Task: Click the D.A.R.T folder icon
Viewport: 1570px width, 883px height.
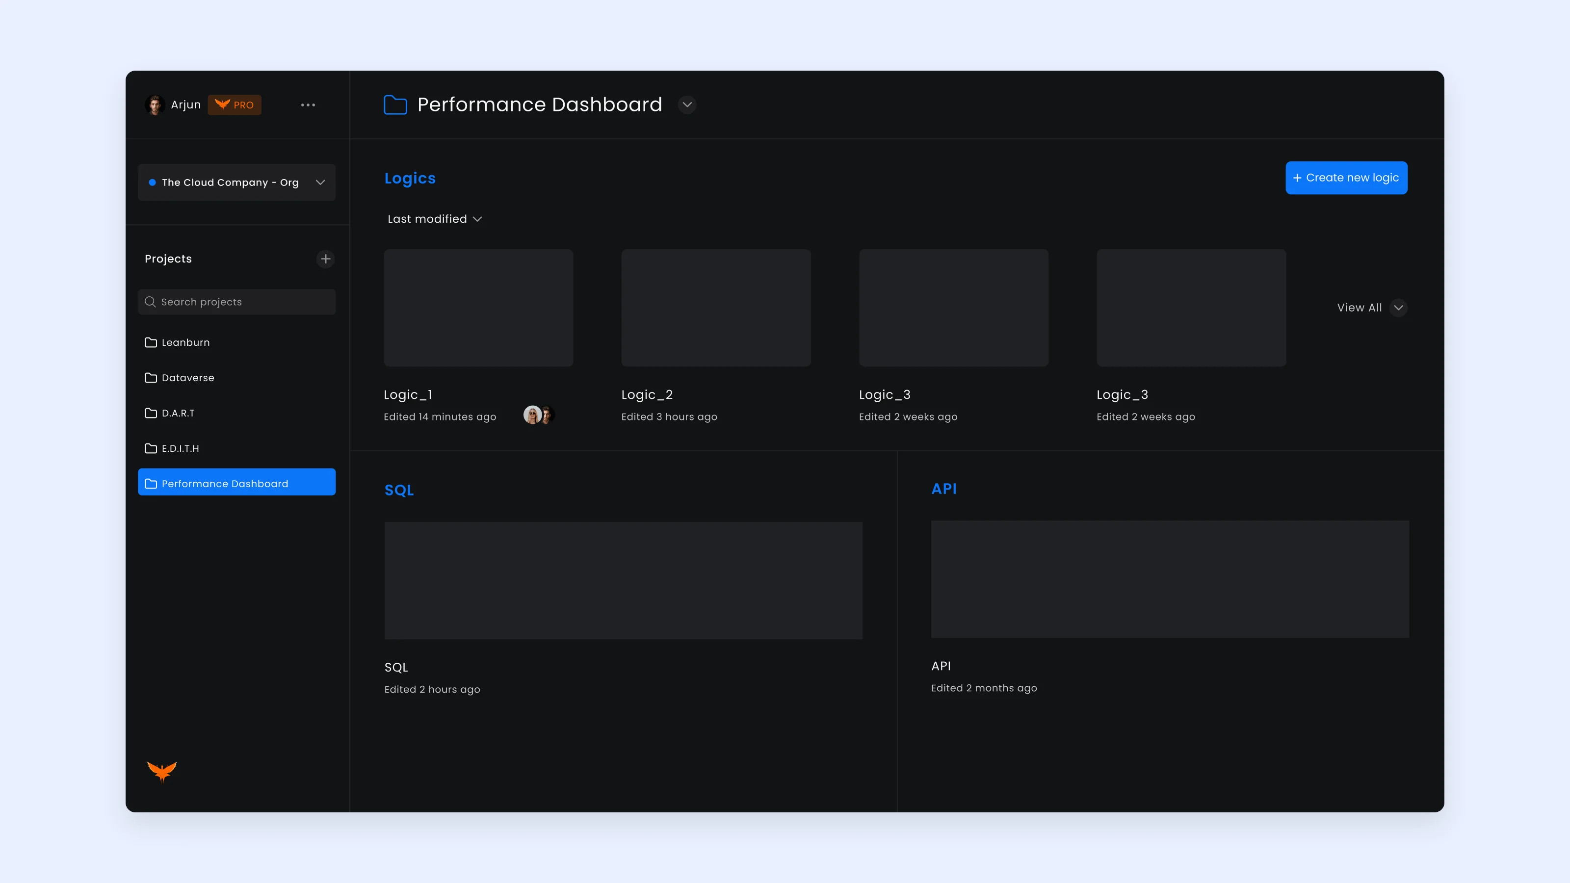Action: [151, 413]
